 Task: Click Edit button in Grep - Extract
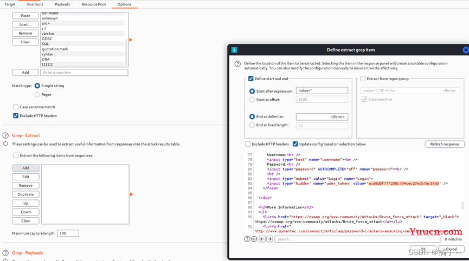click(x=25, y=177)
